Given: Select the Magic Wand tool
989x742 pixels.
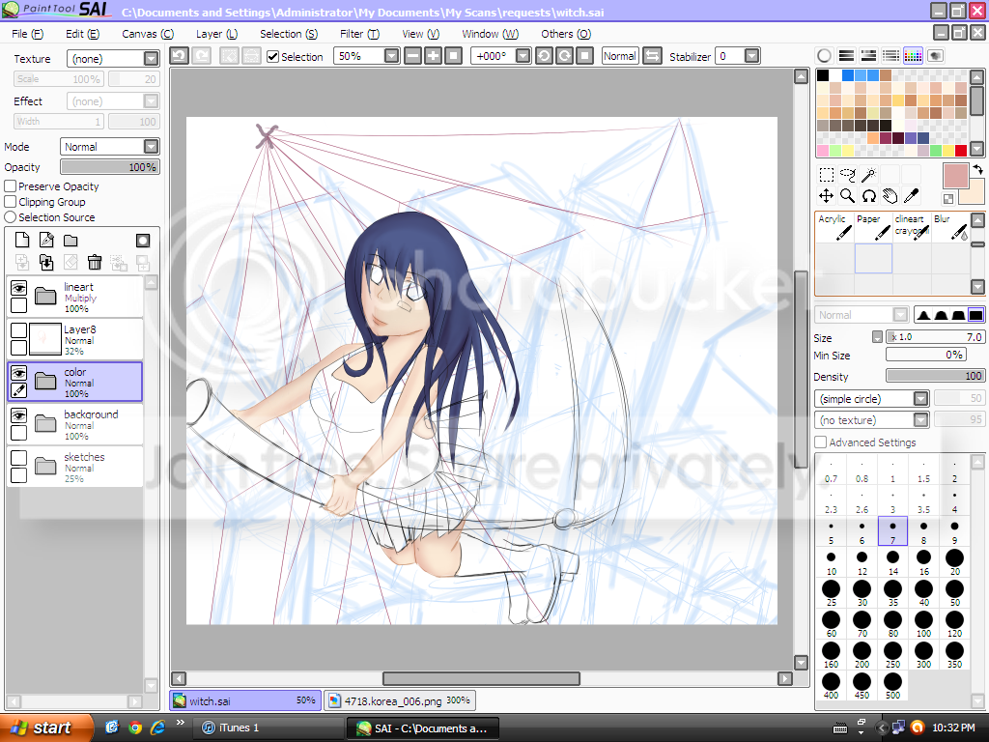Looking at the screenshot, I should 869,175.
